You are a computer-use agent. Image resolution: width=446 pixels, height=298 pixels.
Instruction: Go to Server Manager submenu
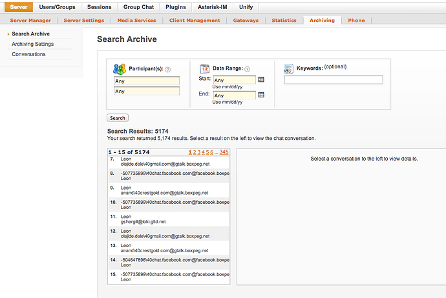click(30, 21)
